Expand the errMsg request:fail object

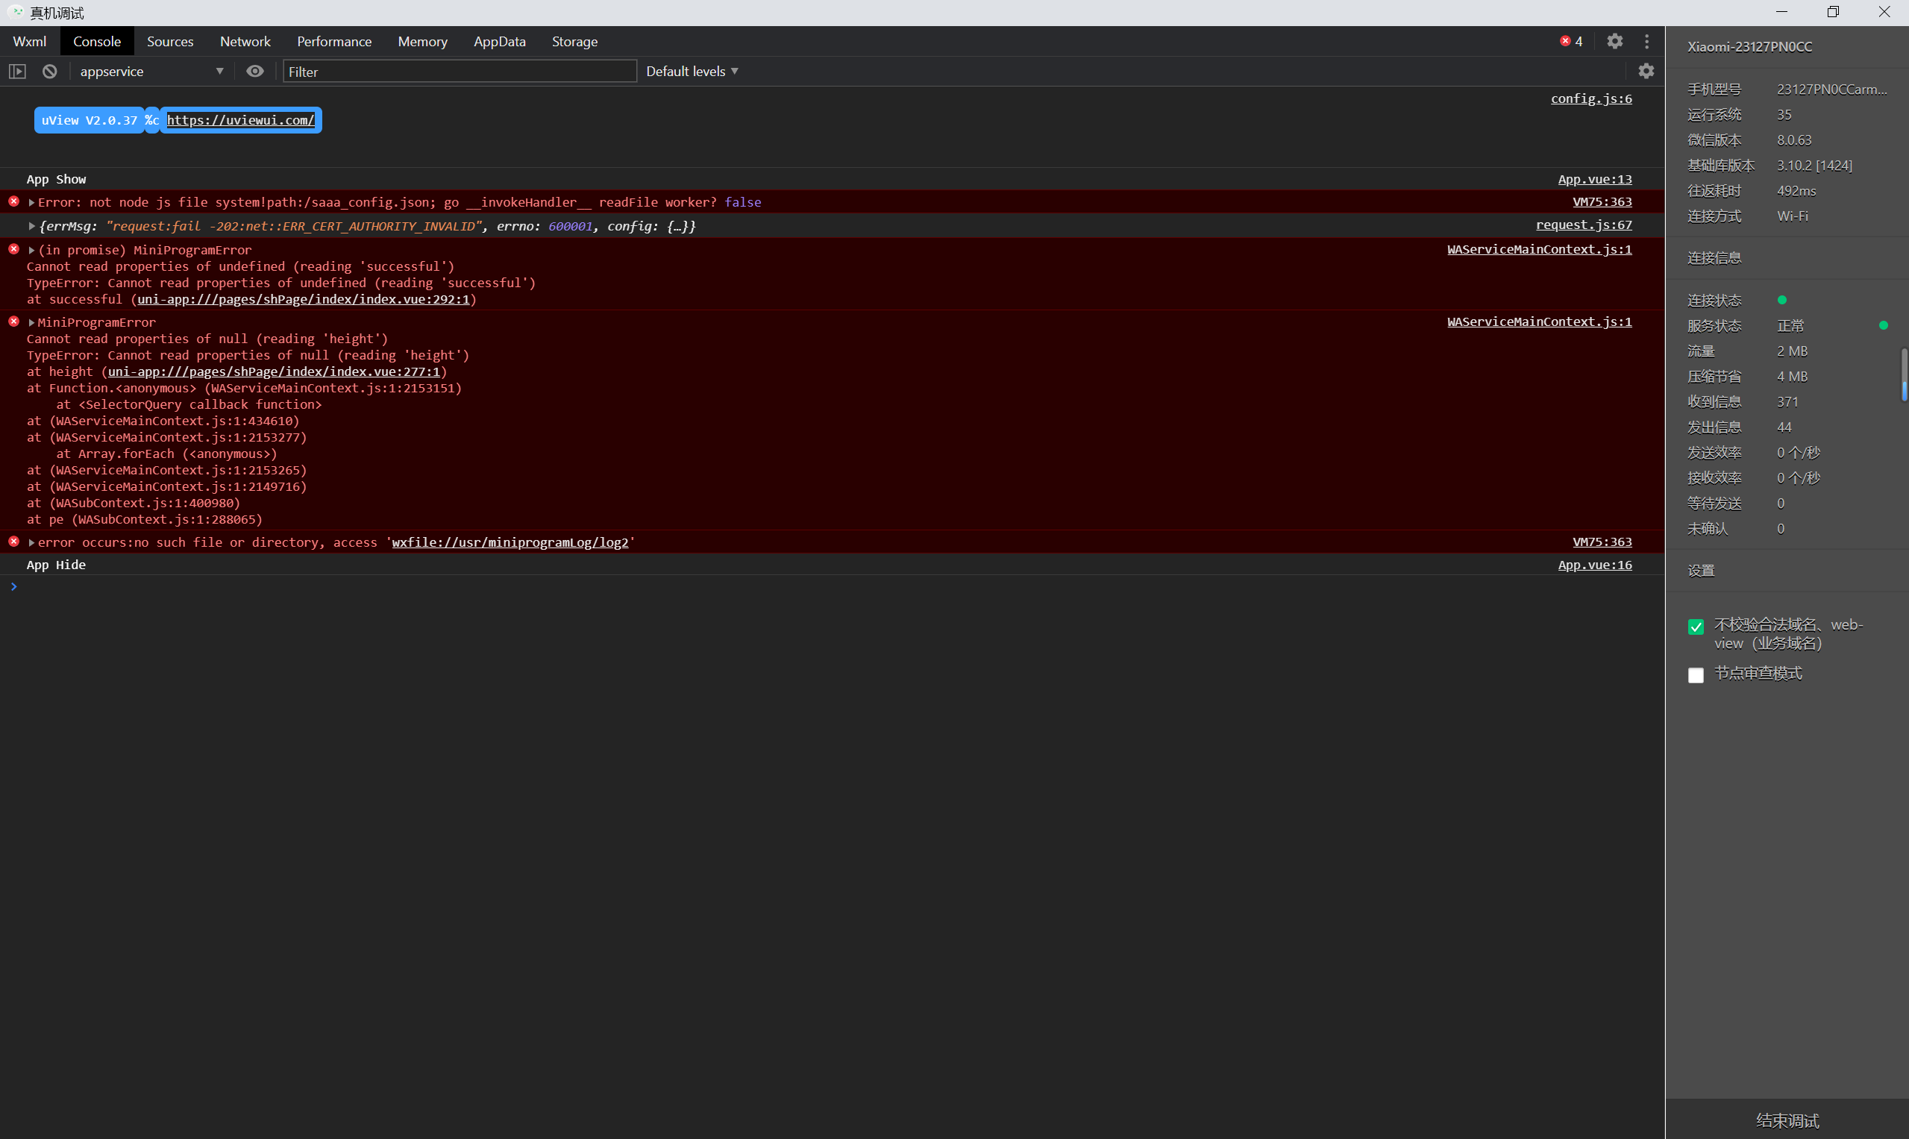[31, 227]
